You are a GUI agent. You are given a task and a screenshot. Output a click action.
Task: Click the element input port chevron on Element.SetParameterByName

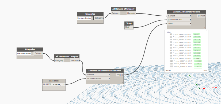[190, 16]
